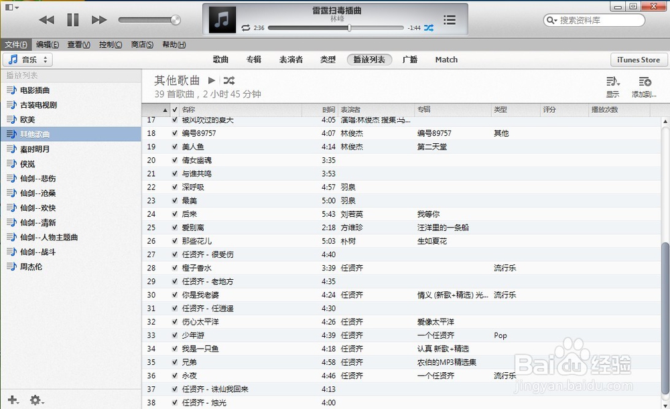
Task: Rewind to the previous track
Action: (47, 19)
